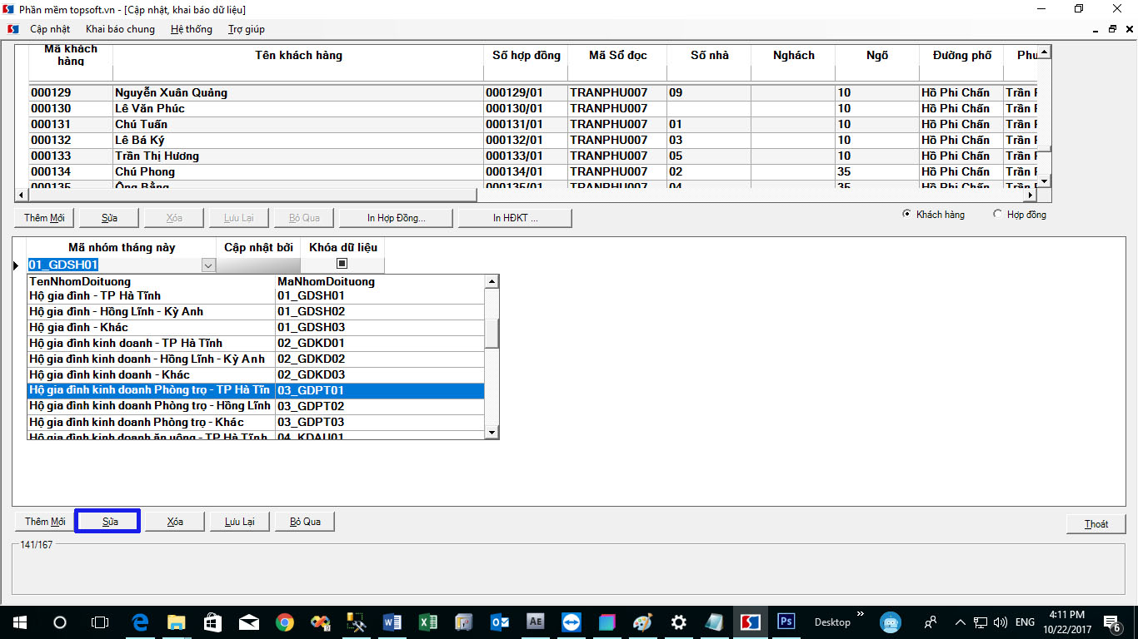The image size is (1138, 639).
Task: Launch Photoshop from the taskbar
Action: click(786, 622)
